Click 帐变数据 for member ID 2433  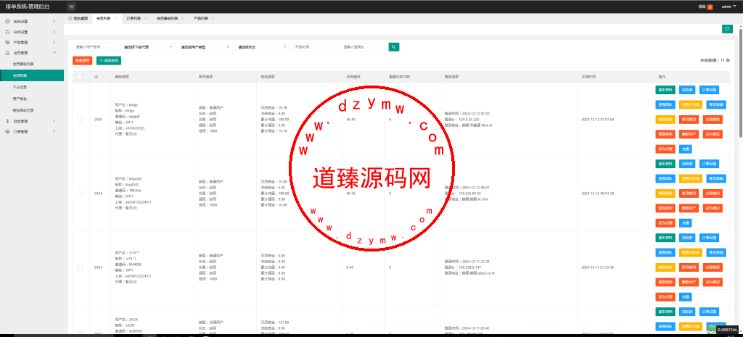click(x=716, y=252)
